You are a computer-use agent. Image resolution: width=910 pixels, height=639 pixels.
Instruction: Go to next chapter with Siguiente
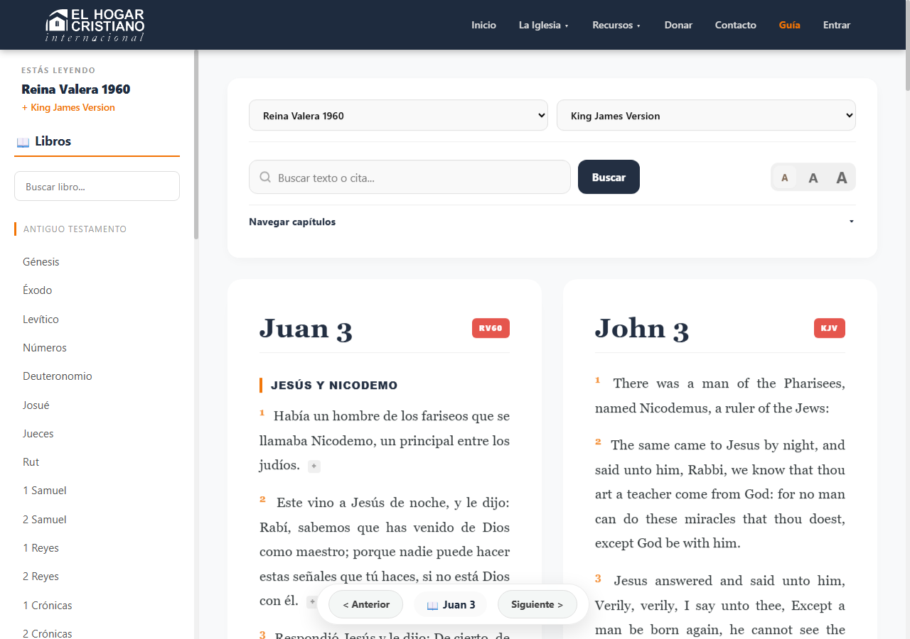point(537,604)
